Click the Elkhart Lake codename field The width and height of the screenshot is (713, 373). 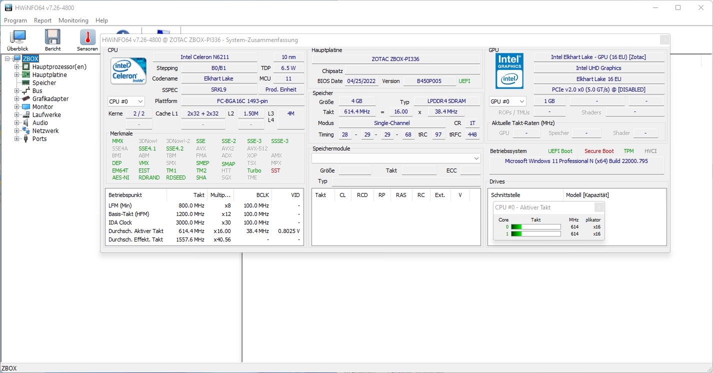tap(218, 78)
